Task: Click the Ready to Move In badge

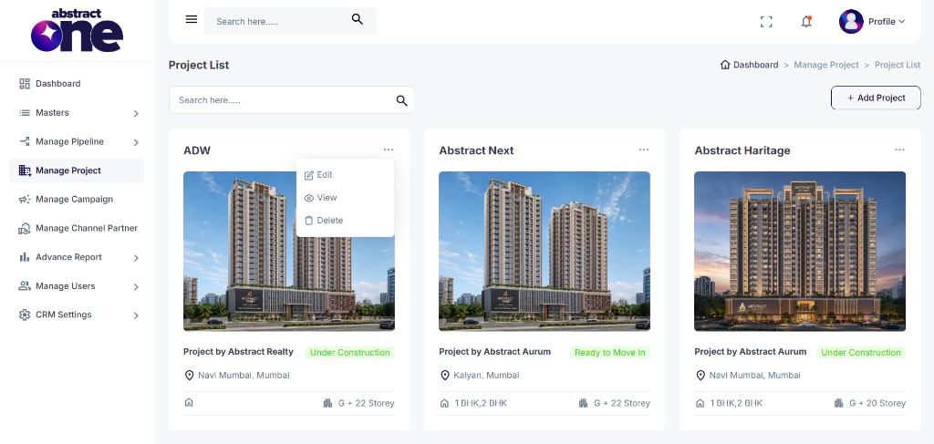Action: coord(610,352)
